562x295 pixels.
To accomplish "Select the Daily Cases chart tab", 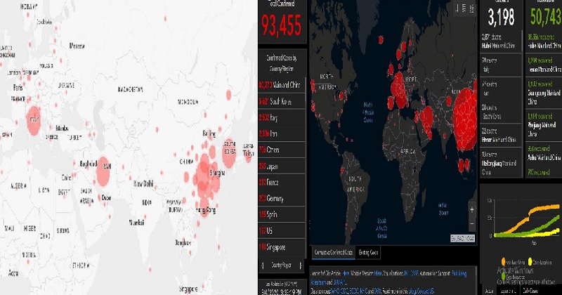I will (x=530, y=291).
